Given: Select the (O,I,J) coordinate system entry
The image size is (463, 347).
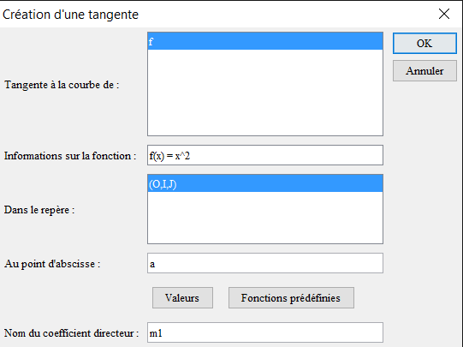Looking at the screenshot, I should click(265, 184).
